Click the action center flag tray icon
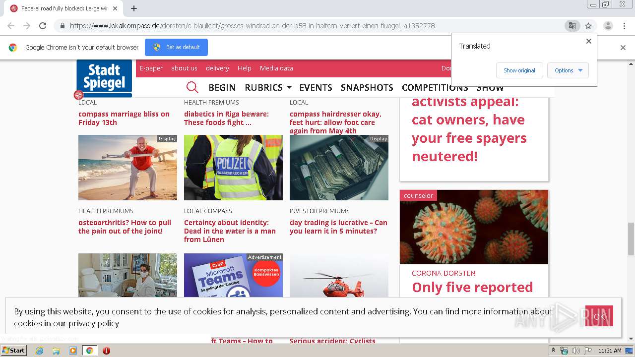The width and height of the screenshot is (635, 357). tap(587, 351)
